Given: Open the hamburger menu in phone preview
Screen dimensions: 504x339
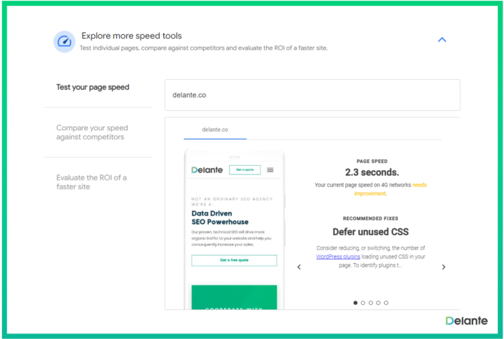Looking at the screenshot, I should click(270, 170).
